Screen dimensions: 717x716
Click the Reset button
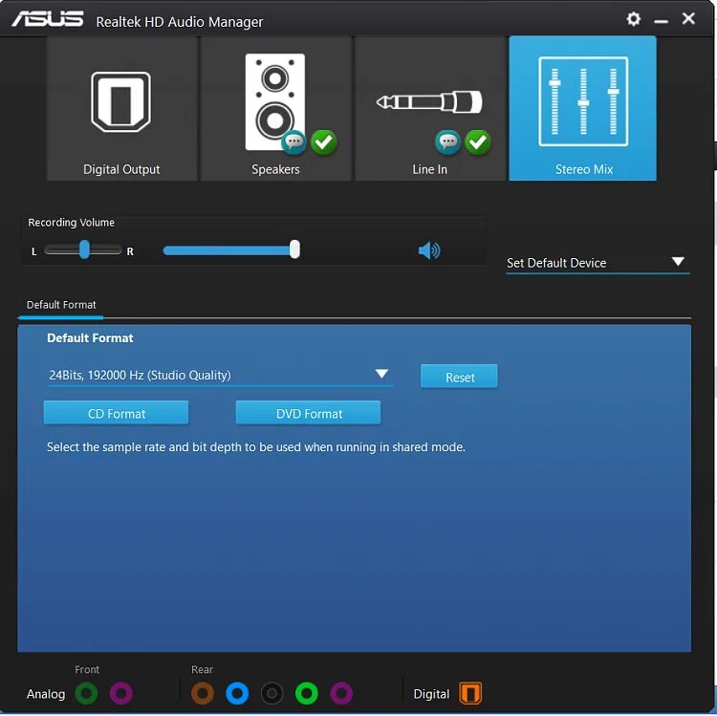click(459, 377)
